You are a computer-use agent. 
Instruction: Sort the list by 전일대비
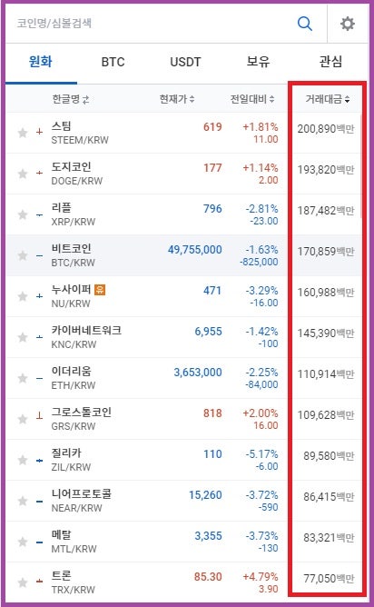pyautogui.click(x=252, y=99)
